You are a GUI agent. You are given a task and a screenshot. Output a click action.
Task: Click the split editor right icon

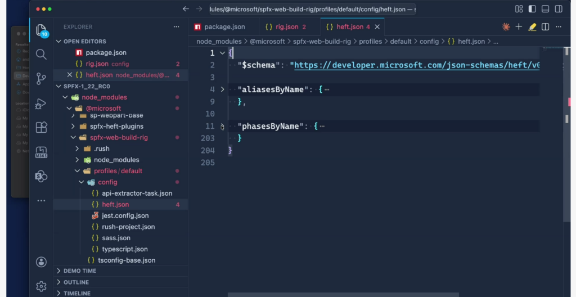click(545, 27)
